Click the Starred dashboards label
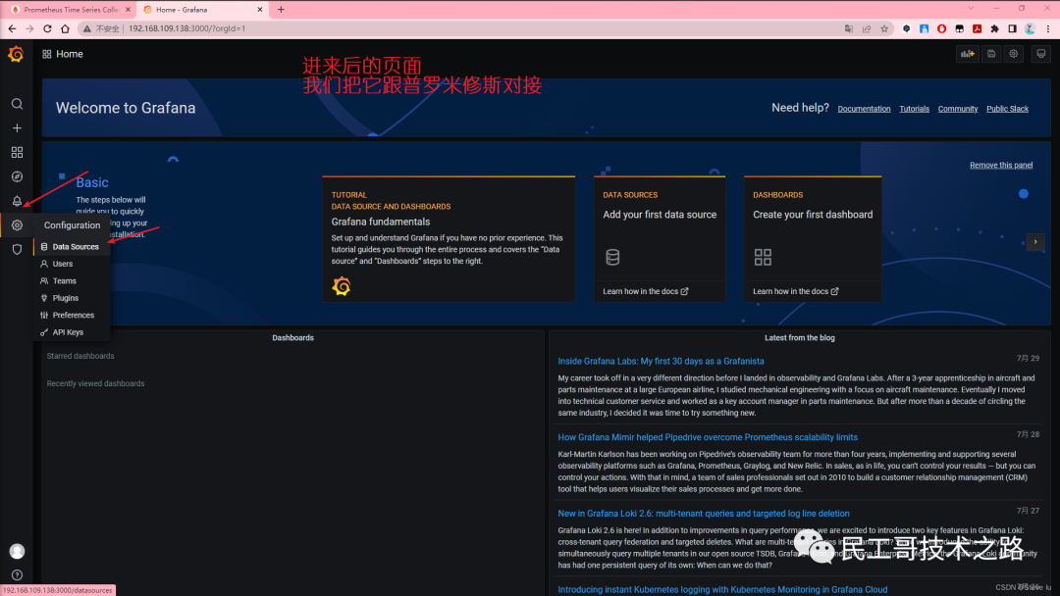1060x596 pixels. 80,356
